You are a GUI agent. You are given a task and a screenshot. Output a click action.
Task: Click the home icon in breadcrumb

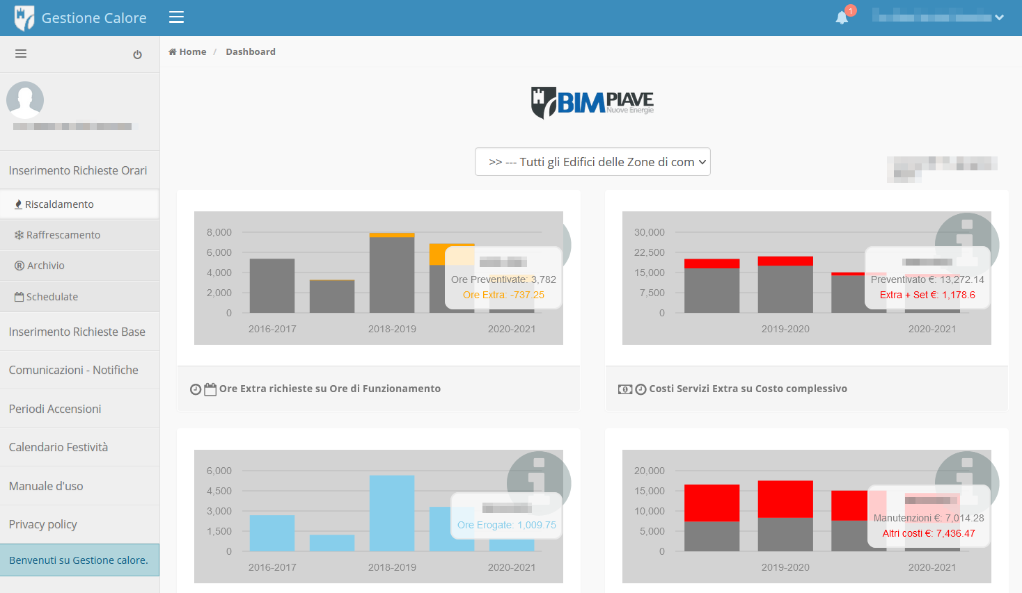pos(173,51)
